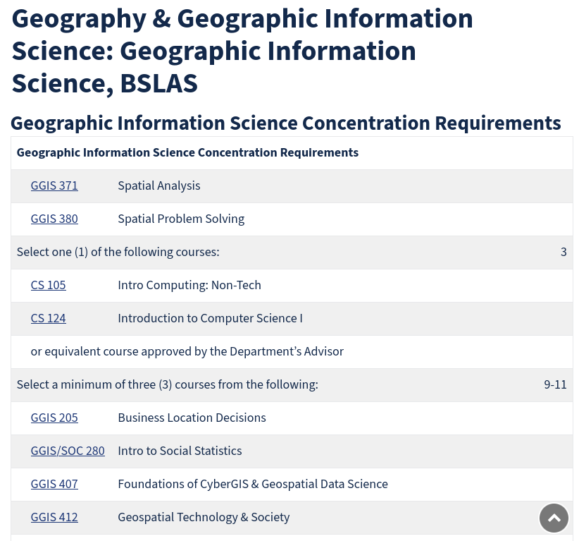Click the '9-11' credit hours value
Screen dimensions: 579x541
555,385
